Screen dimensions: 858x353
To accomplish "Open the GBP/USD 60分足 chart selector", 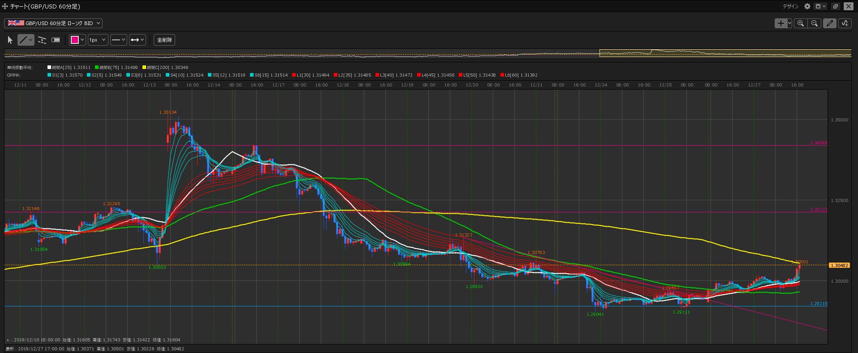I will (53, 23).
